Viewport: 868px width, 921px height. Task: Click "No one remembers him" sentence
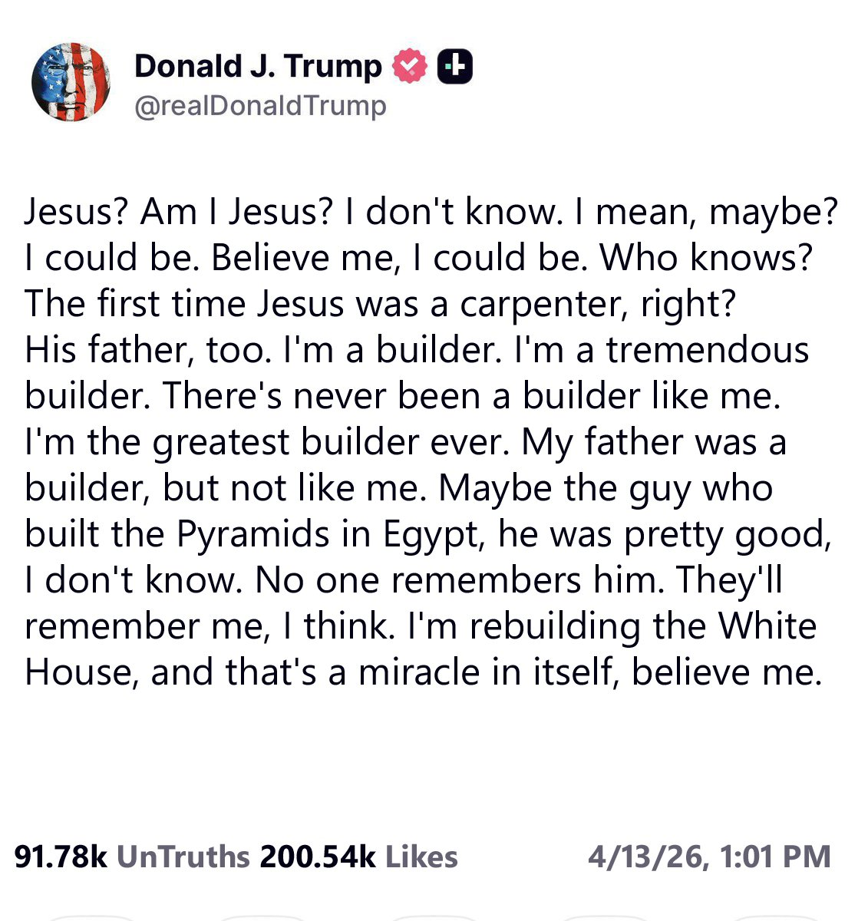459,580
